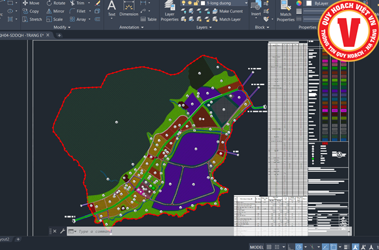Screen dimensions: 379x250
Task: Choose the Scale tool
Action: tap(55, 19)
